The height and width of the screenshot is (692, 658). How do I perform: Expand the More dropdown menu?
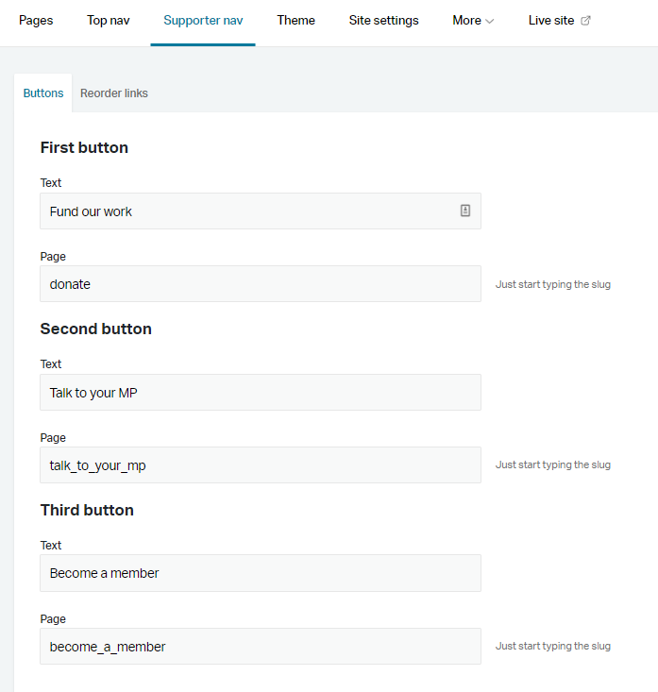(x=473, y=21)
